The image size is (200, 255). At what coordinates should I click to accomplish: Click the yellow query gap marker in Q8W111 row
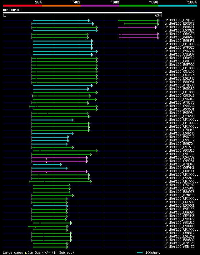47,173
